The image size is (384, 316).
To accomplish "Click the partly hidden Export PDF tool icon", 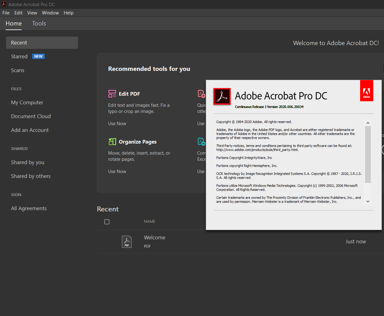I will pyautogui.click(x=201, y=141).
